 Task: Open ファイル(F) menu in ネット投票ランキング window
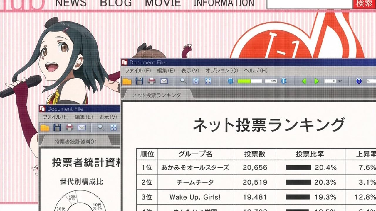(x=138, y=71)
